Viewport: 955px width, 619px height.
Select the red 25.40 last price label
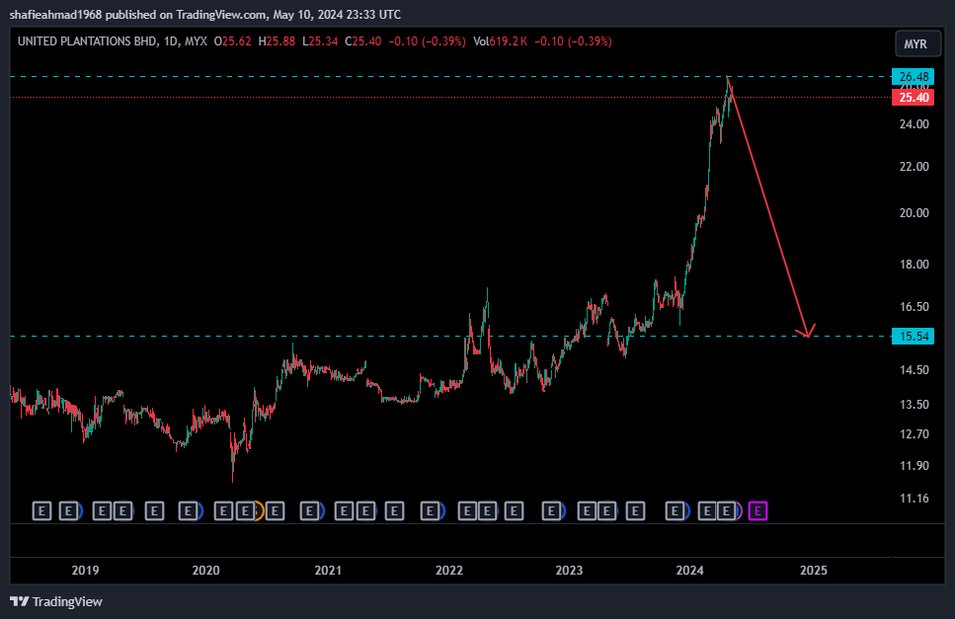coord(913,98)
